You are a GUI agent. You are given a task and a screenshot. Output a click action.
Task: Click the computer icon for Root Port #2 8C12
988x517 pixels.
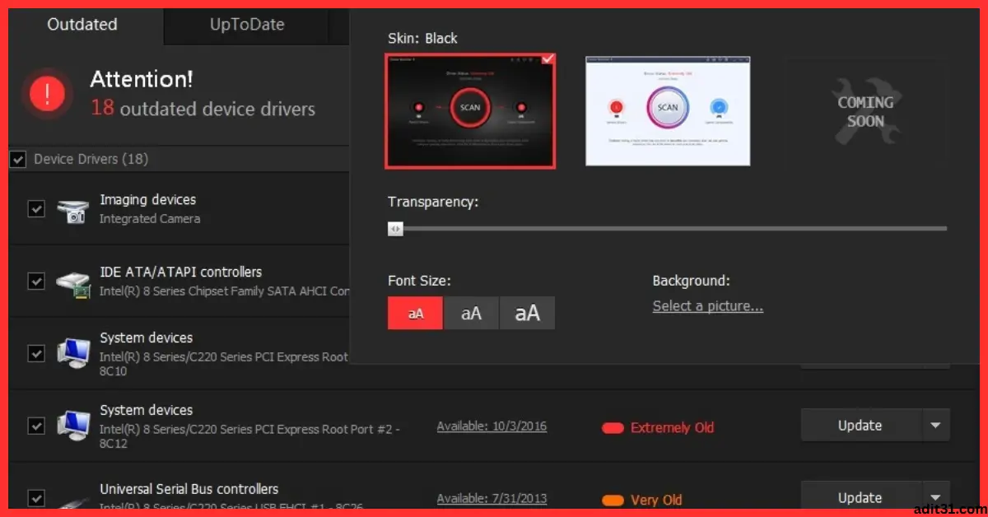click(x=72, y=426)
